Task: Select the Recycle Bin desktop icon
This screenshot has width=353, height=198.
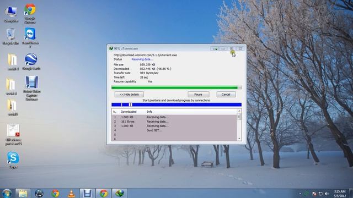Action: pos(10,36)
